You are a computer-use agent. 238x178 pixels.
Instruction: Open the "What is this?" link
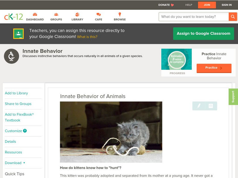point(87,37)
